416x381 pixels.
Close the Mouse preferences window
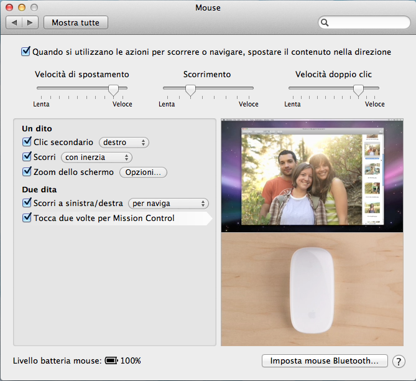pyautogui.click(x=9, y=7)
